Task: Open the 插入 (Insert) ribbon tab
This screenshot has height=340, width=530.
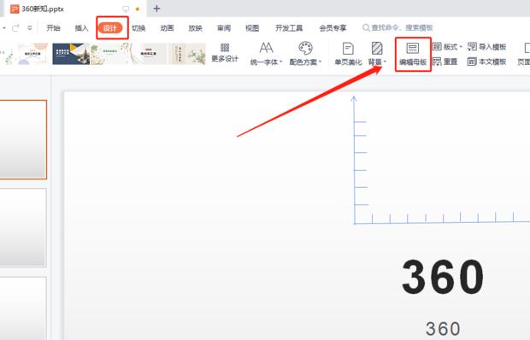Action: click(x=81, y=28)
